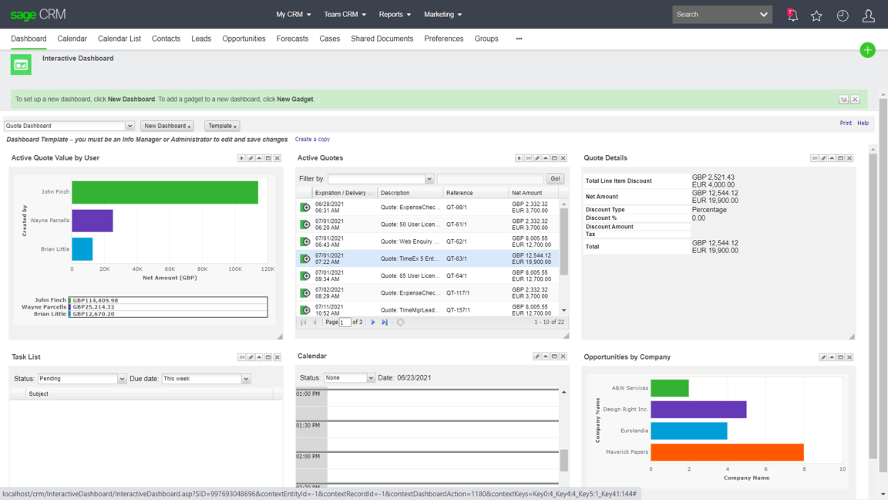Open the recent items clock icon

point(843,15)
